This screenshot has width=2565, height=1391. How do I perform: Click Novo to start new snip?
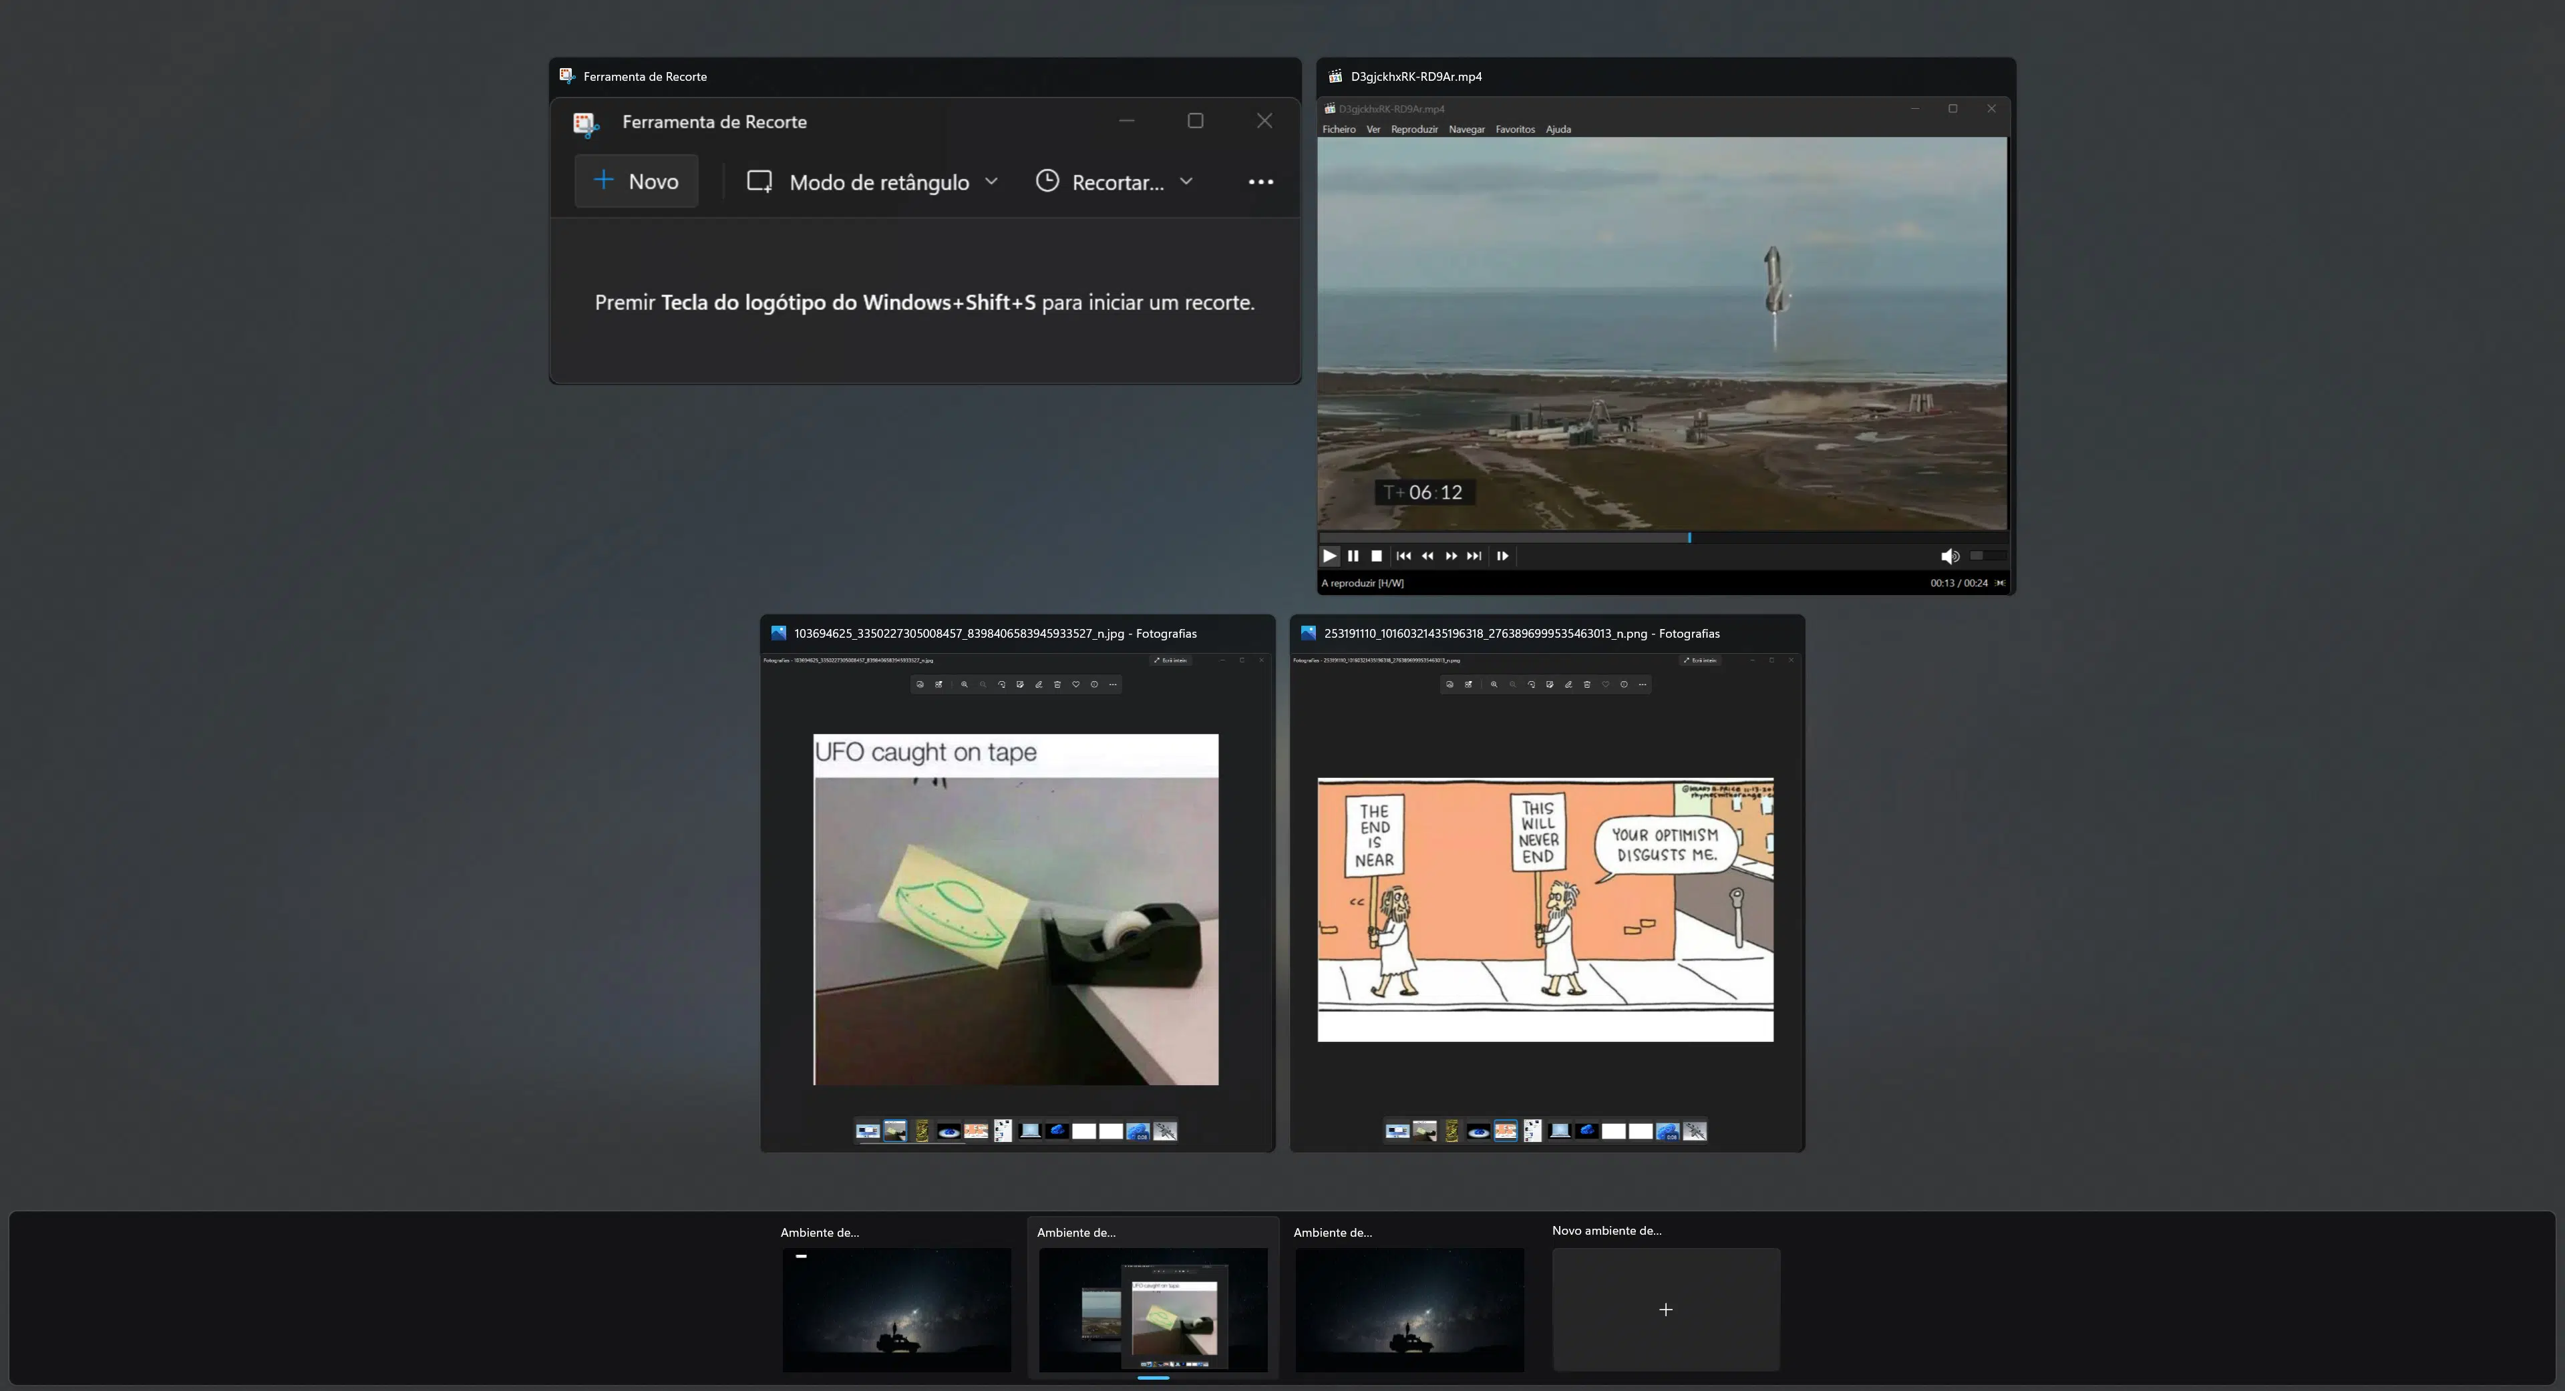pyautogui.click(x=637, y=181)
